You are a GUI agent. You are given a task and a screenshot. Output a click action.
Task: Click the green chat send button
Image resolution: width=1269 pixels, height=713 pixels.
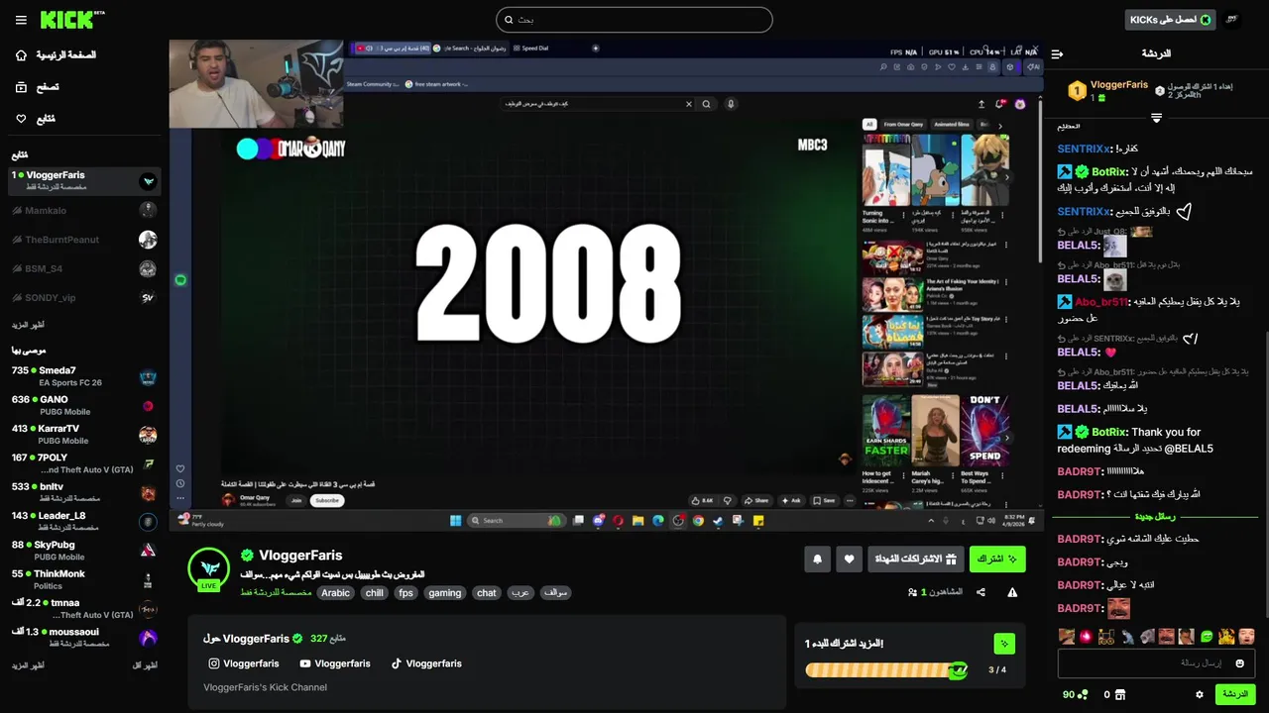coord(1235,694)
